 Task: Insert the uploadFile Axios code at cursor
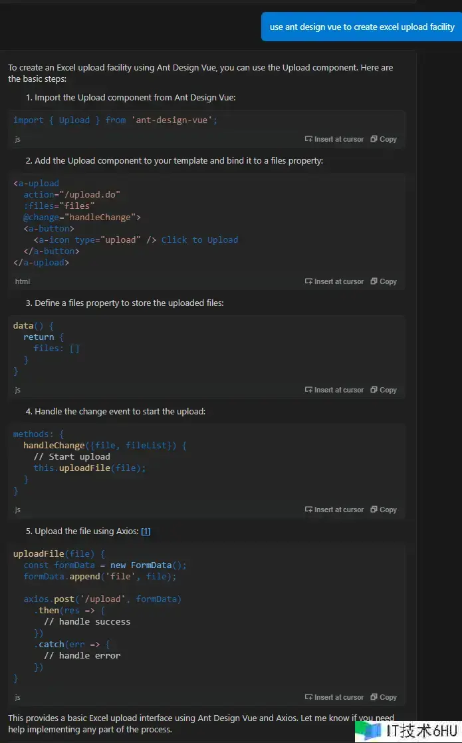pyautogui.click(x=334, y=697)
